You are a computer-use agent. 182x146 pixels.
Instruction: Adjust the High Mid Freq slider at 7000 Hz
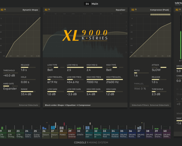[x=95, y=80]
